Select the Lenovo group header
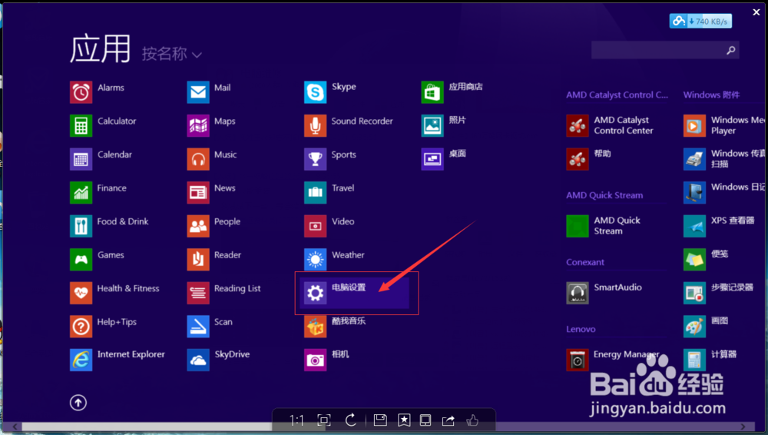The height and width of the screenshot is (435, 768). [x=581, y=329]
